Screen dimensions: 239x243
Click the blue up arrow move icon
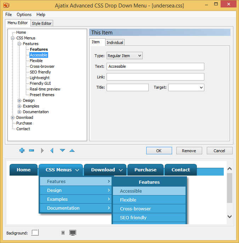coord(72,150)
